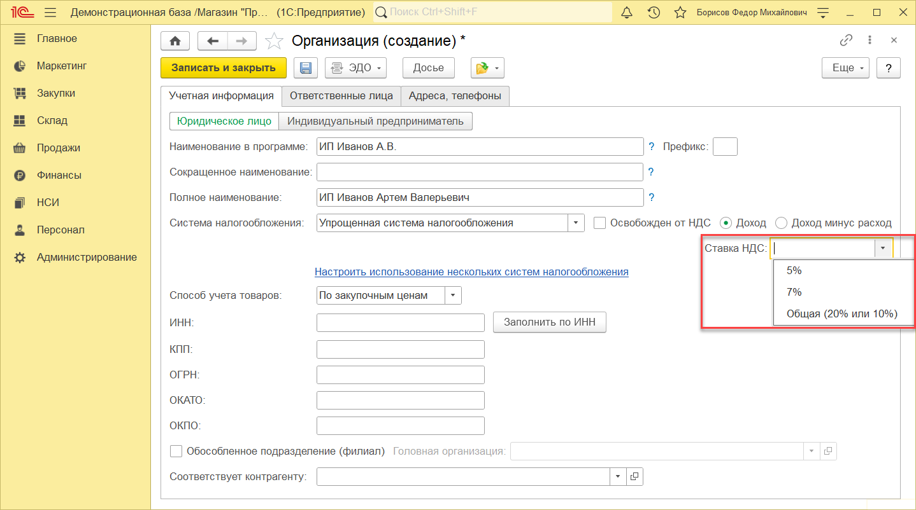This screenshot has width=916, height=510.
Task: Open the history clock icon
Action: (x=654, y=13)
